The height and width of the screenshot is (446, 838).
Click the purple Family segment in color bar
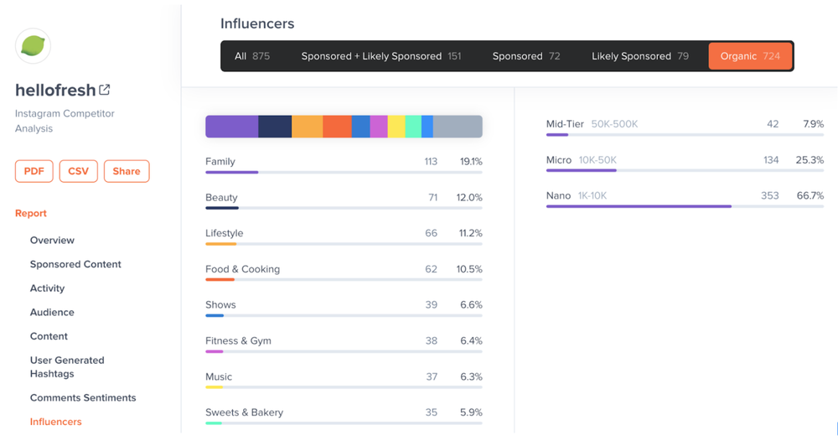(232, 127)
